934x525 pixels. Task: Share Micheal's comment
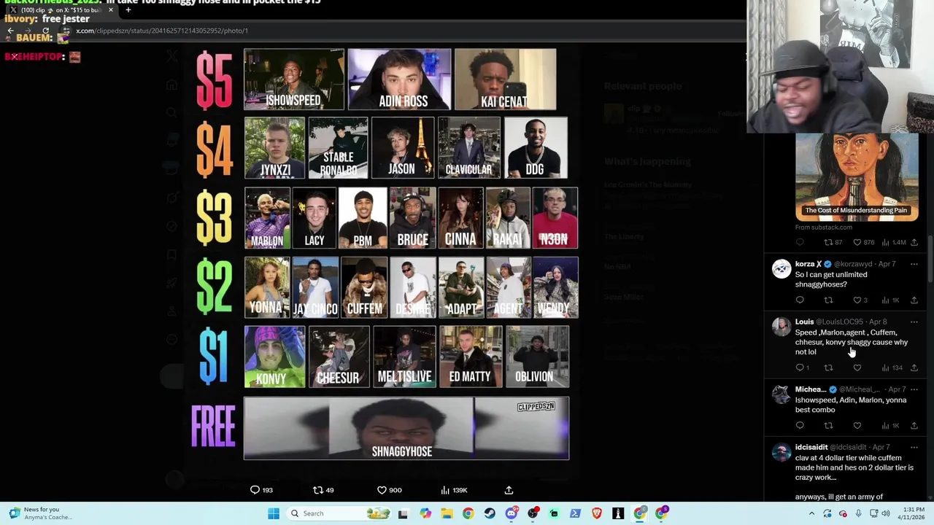click(x=914, y=425)
